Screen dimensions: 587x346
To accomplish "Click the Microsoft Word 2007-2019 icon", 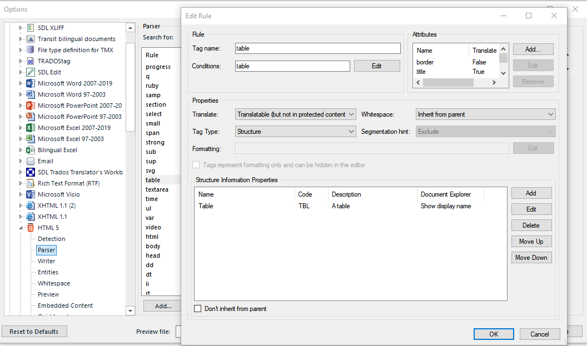I will click(x=31, y=83).
